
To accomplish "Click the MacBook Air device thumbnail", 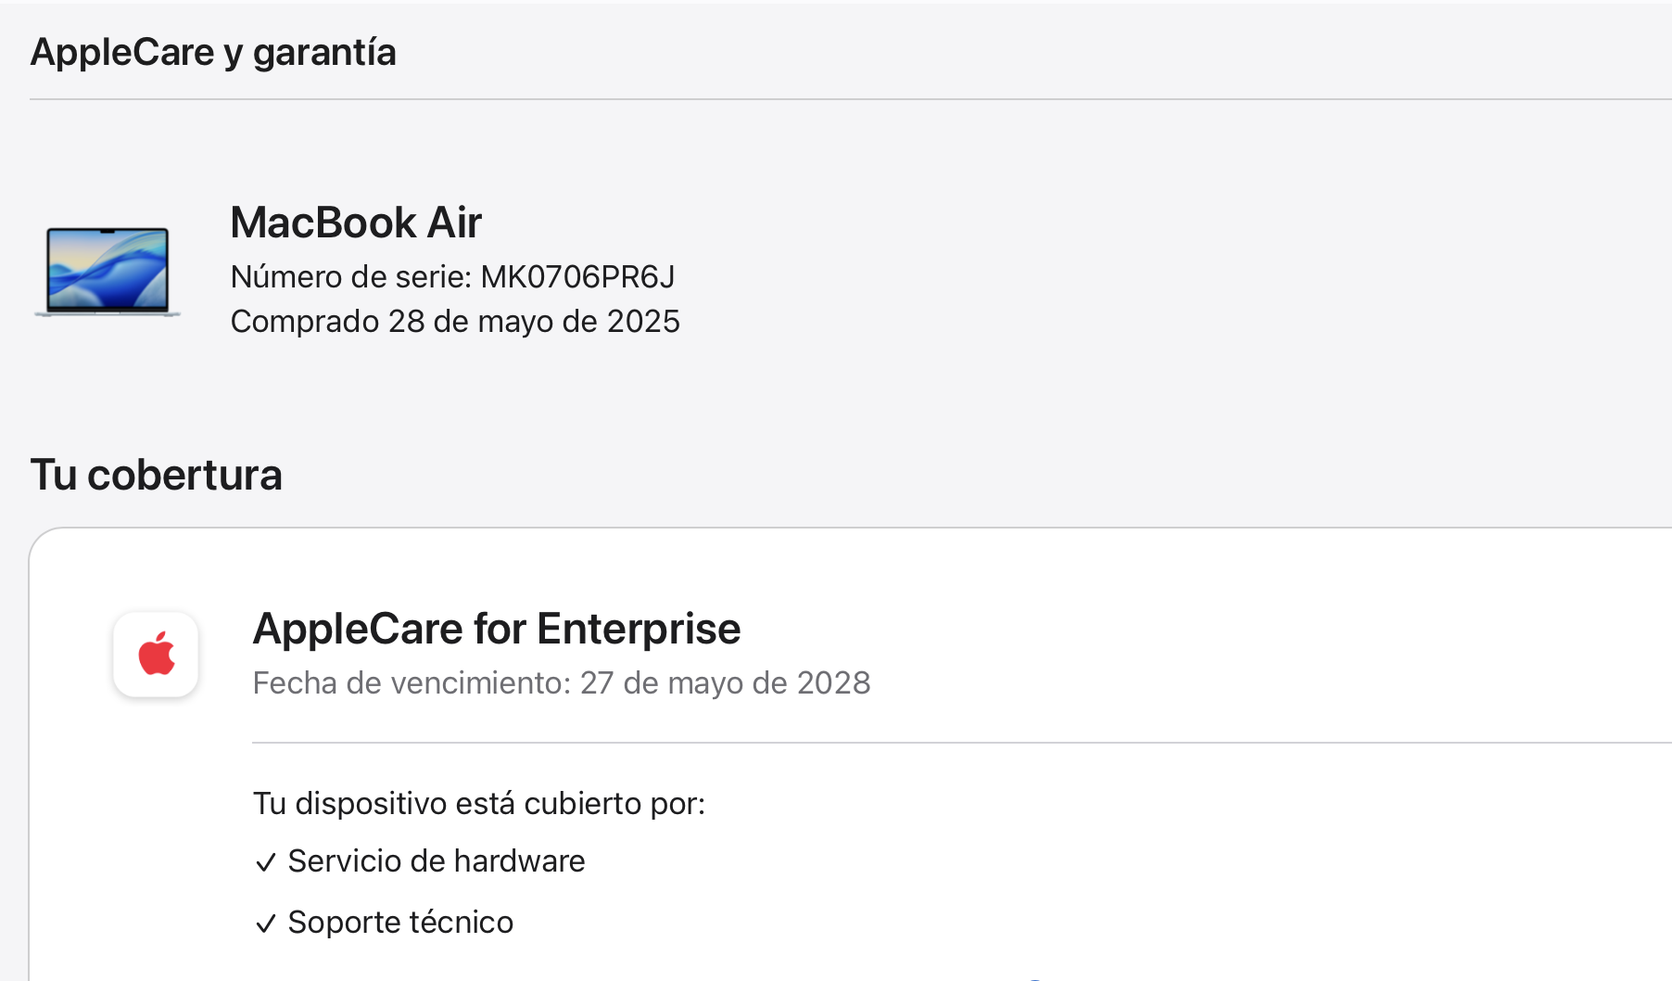I will tap(108, 272).
